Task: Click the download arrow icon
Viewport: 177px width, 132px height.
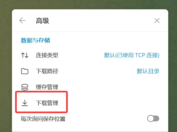Action: [x=25, y=103]
